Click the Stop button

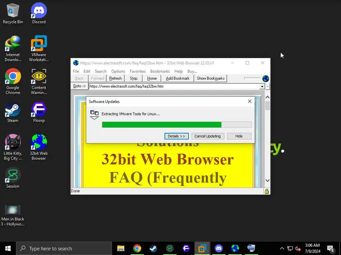[134, 78]
